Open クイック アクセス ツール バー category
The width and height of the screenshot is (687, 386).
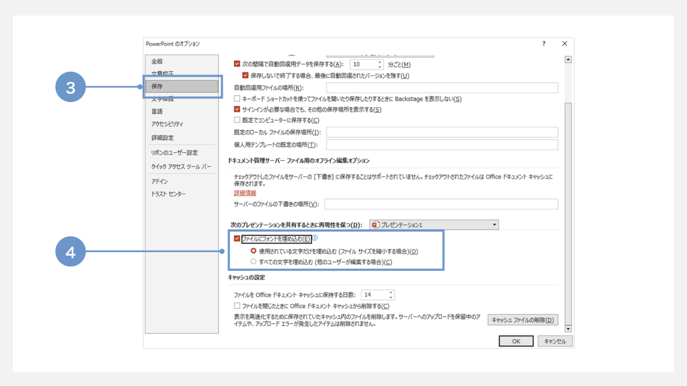(x=181, y=167)
